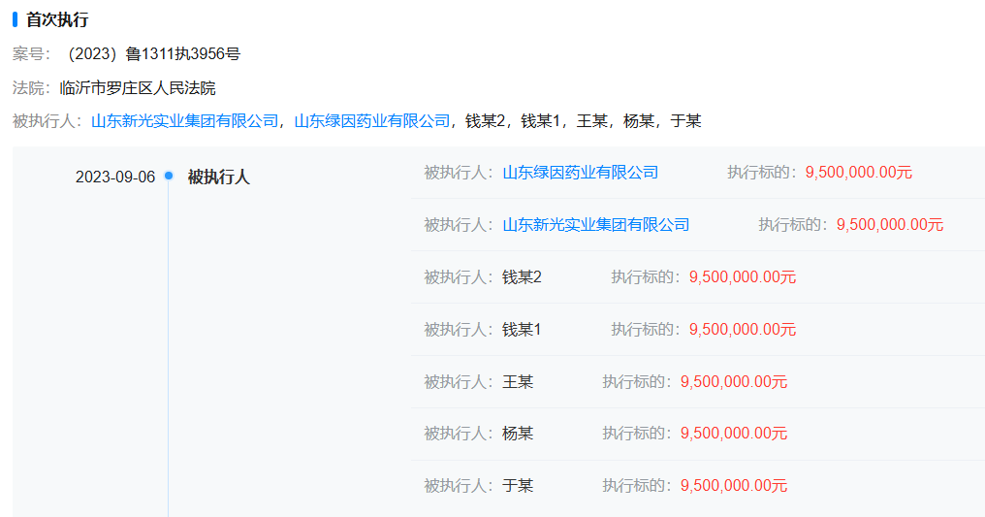Select the 首次执行 section heading
Viewport: 985px width, 517px height.
point(57,20)
